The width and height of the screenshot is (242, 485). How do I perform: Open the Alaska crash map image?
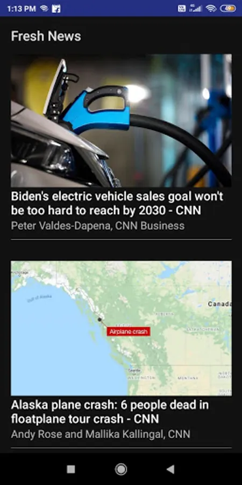(121, 328)
